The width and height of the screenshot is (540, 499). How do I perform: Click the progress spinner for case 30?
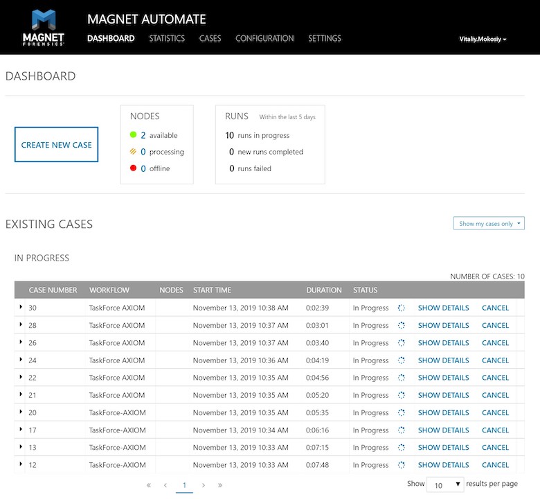402,308
